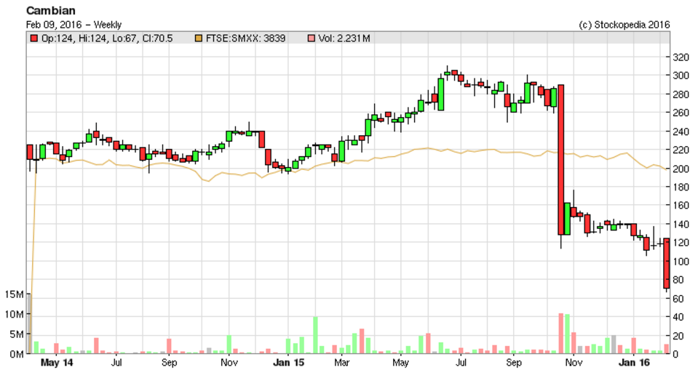This screenshot has height=383, width=698.
Task: Click the final red candle falling to 70
Action: (667, 264)
